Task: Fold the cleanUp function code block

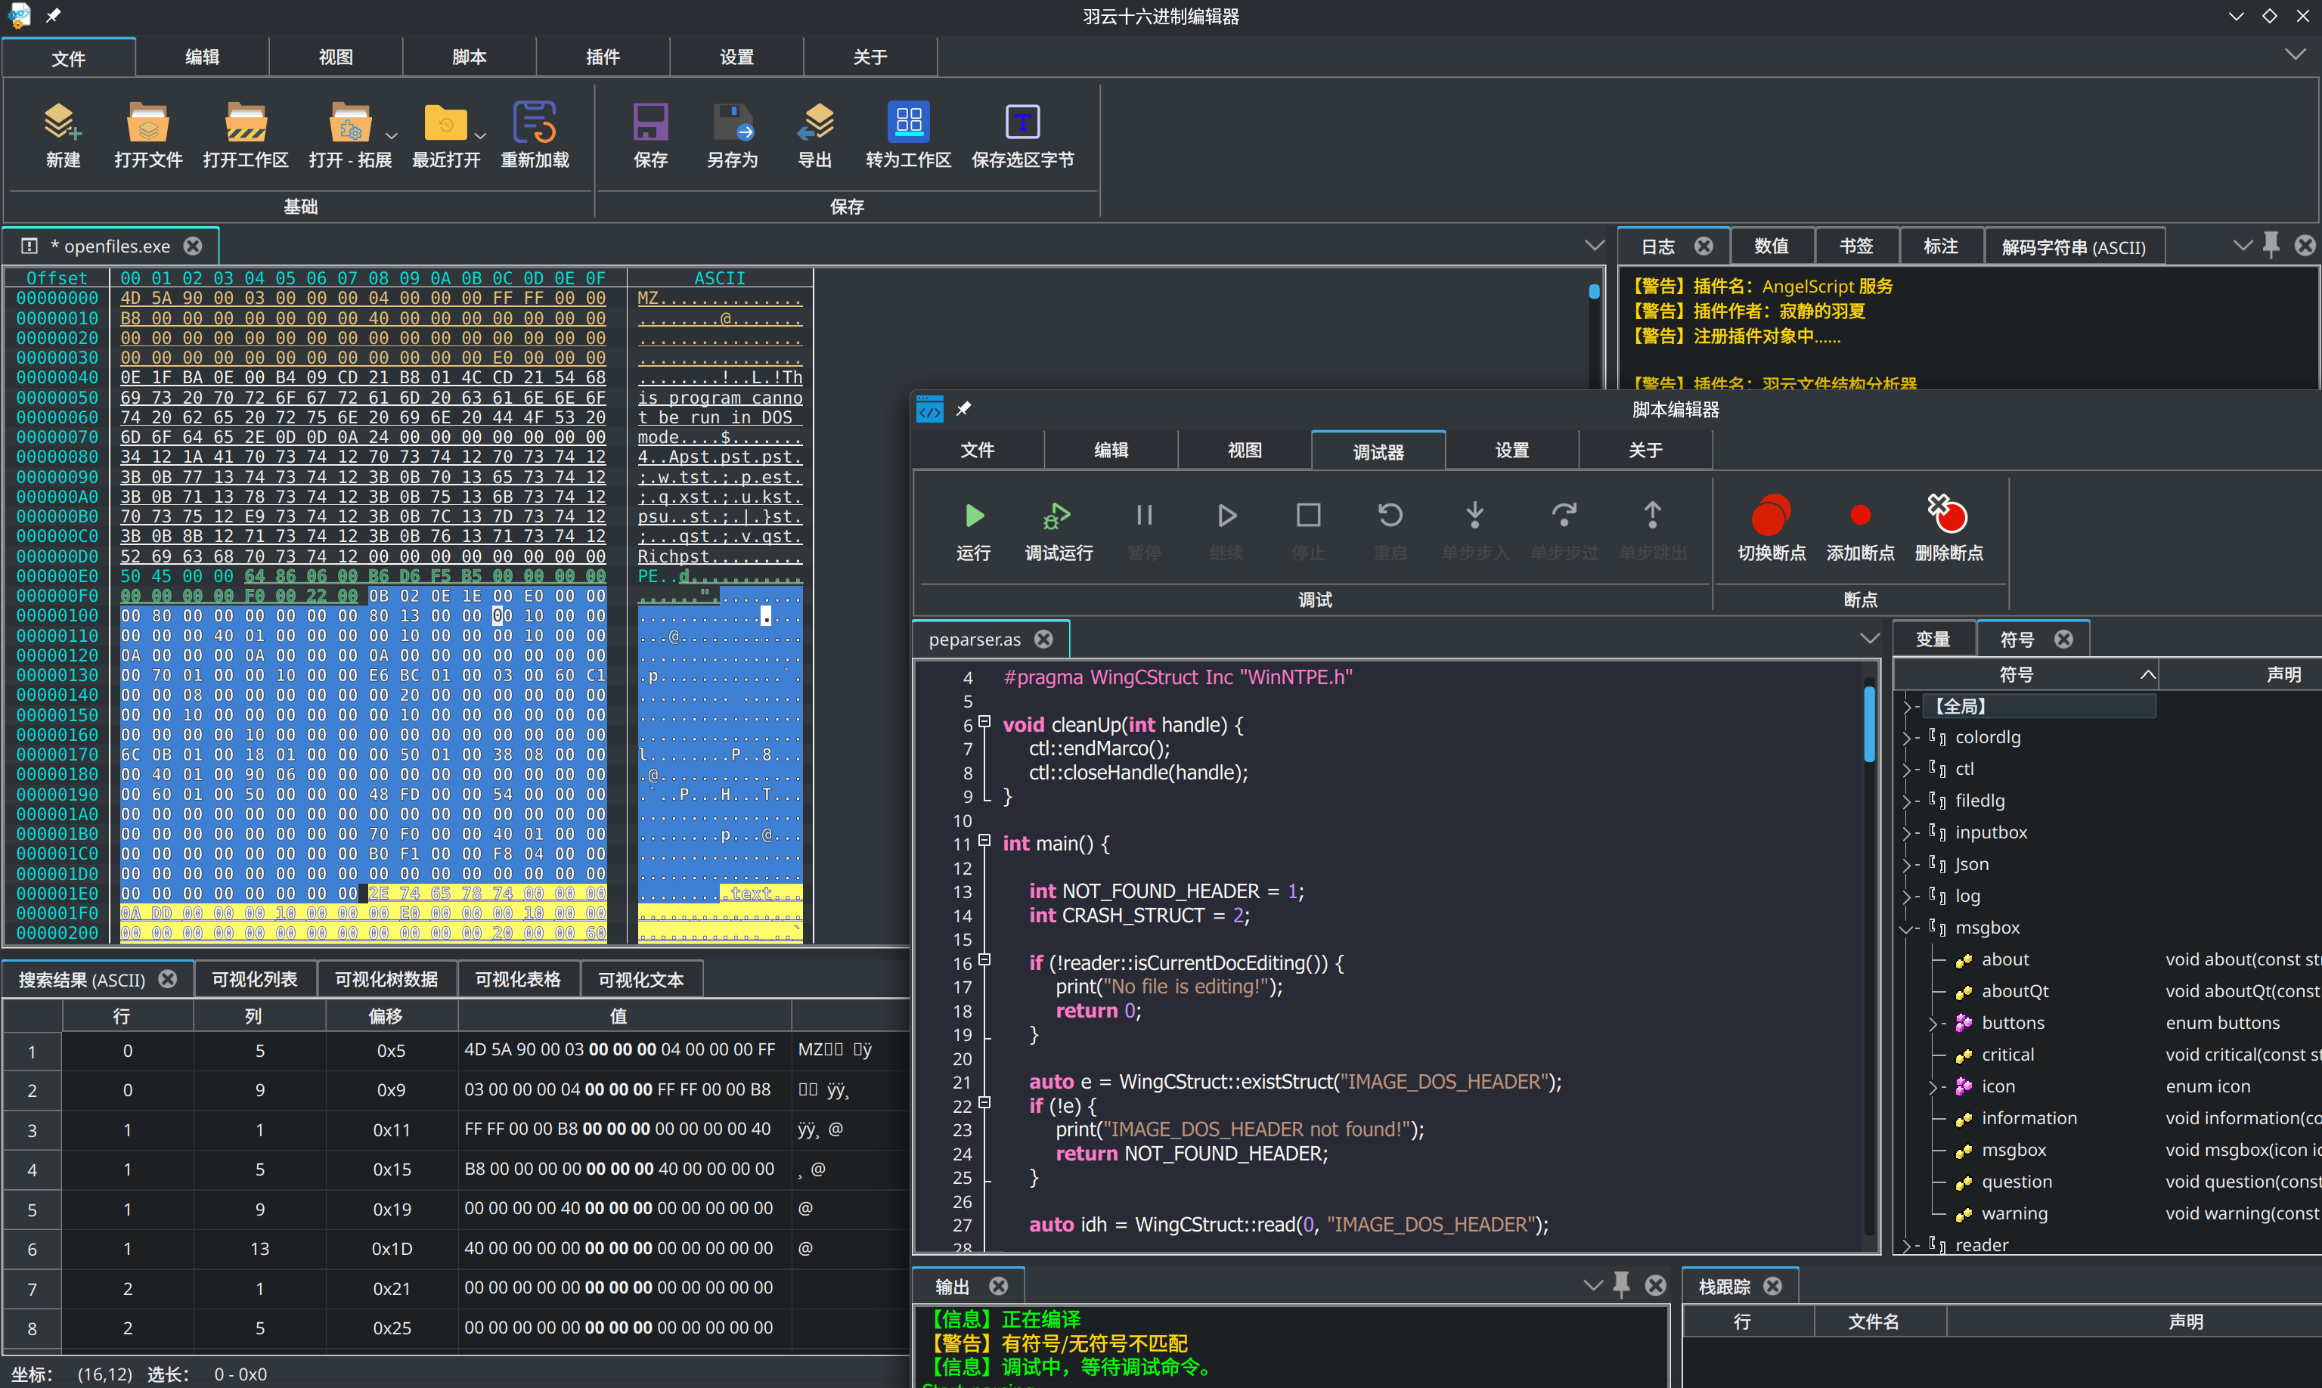Action: tap(984, 722)
